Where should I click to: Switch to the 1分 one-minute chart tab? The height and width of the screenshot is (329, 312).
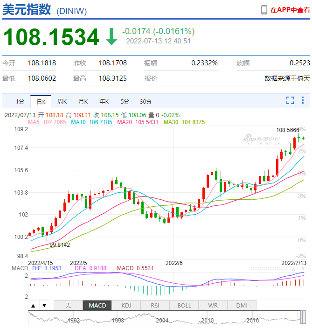pyautogui.click(x=20, y=101)
